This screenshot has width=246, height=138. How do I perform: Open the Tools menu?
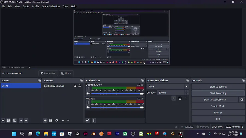tap(65, 7)
